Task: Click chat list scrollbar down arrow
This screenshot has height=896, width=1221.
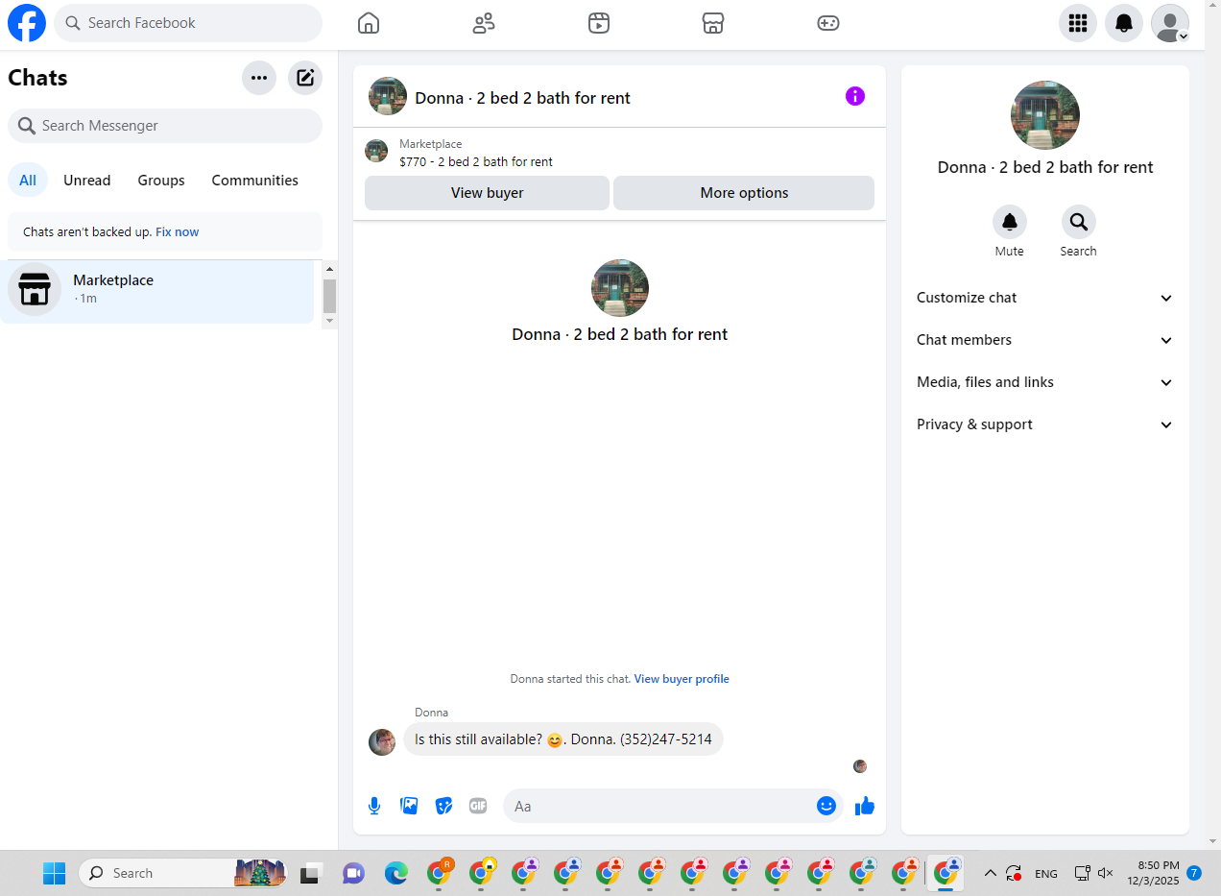Action: pyautogui.click(x=330, y=321)
